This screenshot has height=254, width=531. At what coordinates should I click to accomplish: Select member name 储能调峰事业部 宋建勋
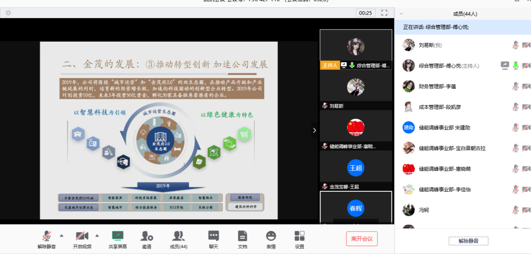tap(444, 127)
